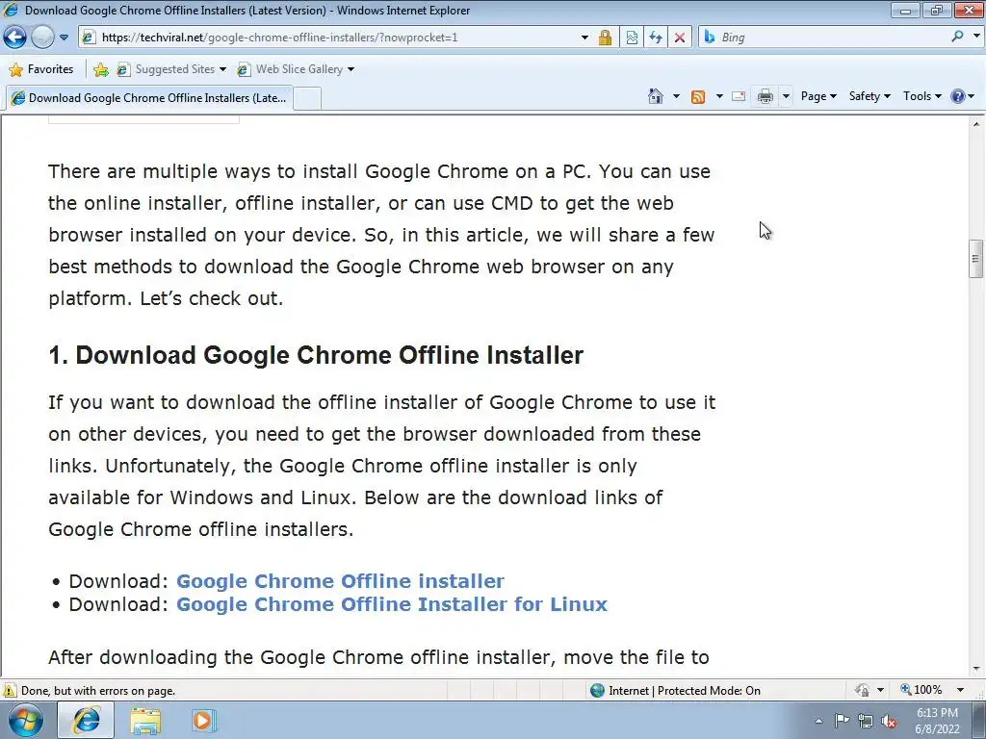Click the page error warning icon

[x=10, y=691]
